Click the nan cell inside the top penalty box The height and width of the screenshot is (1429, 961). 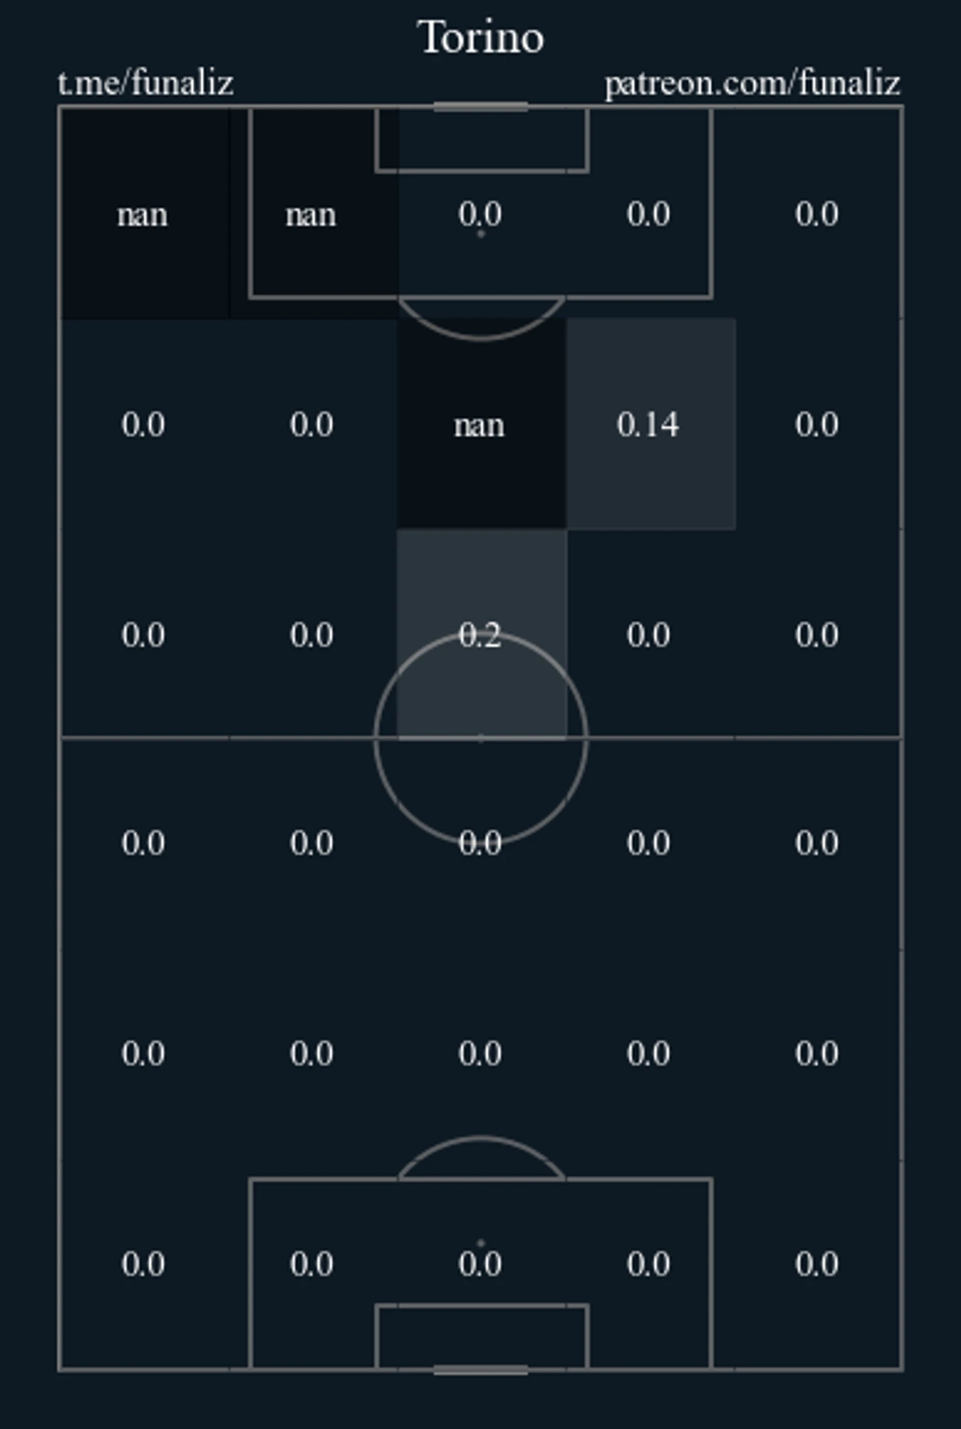pyautogui.click(x=313, y=214)
